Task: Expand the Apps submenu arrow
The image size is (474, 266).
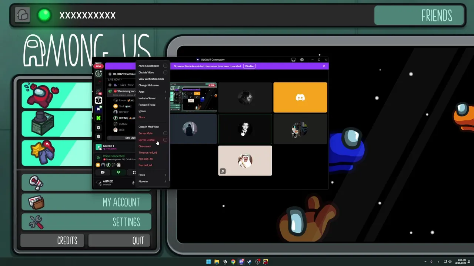Action: coord(165,92)
